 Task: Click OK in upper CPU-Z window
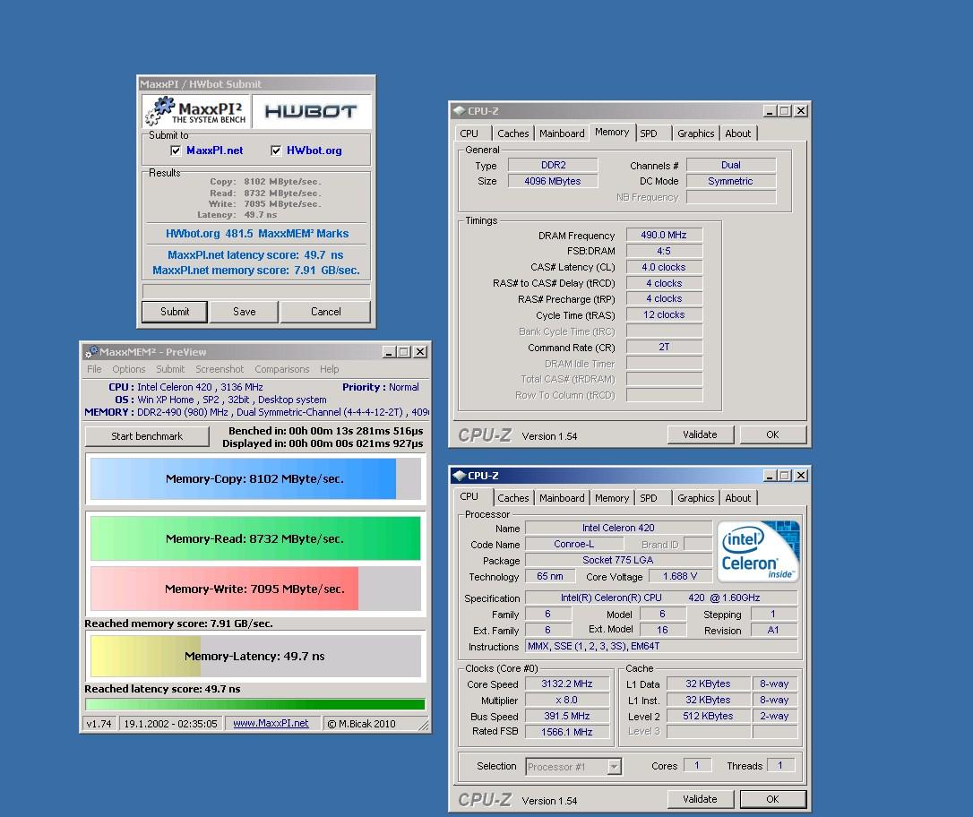tap(772, 434)
